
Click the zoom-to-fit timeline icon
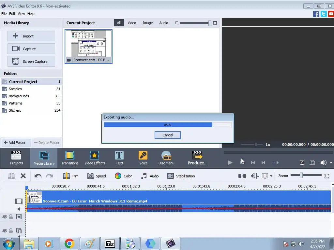[327, 176]
